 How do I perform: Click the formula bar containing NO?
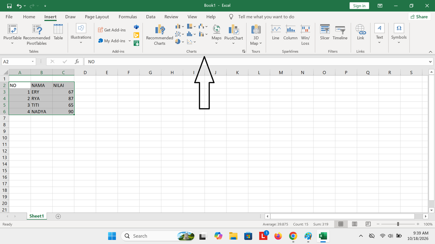[x=258, y=61]
